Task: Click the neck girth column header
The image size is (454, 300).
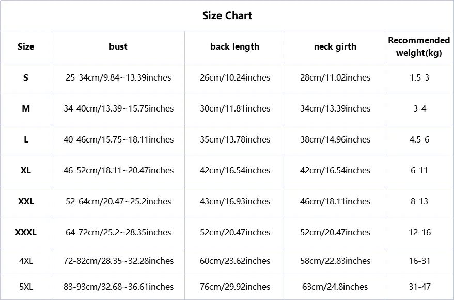Action: (335, 46)
